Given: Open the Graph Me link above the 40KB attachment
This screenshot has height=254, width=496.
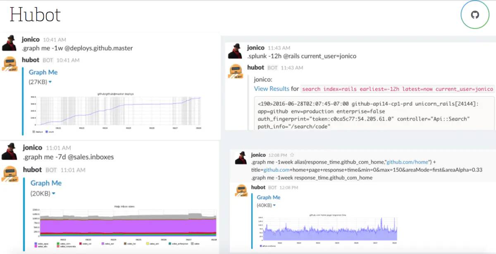Looking at the screenshot, I should (269, 197).
